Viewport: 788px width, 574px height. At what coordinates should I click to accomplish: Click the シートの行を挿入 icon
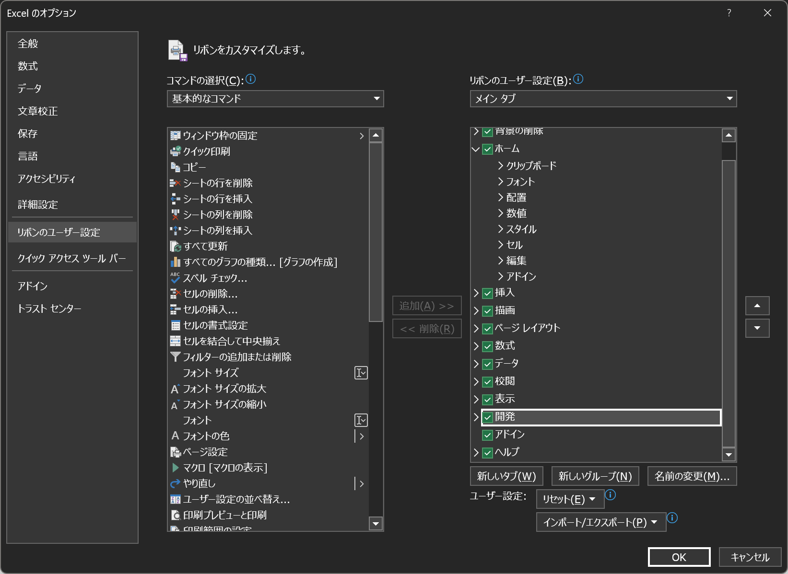[x=176, y=199]
